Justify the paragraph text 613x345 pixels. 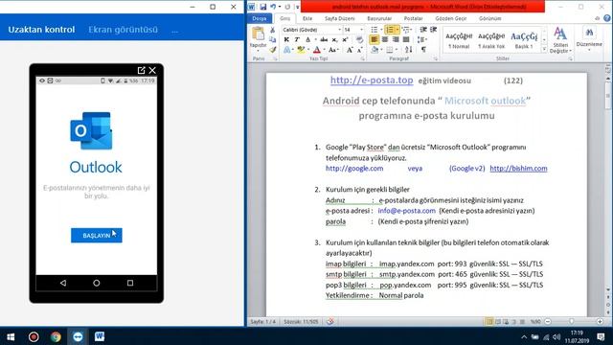(x=406, y=39)
